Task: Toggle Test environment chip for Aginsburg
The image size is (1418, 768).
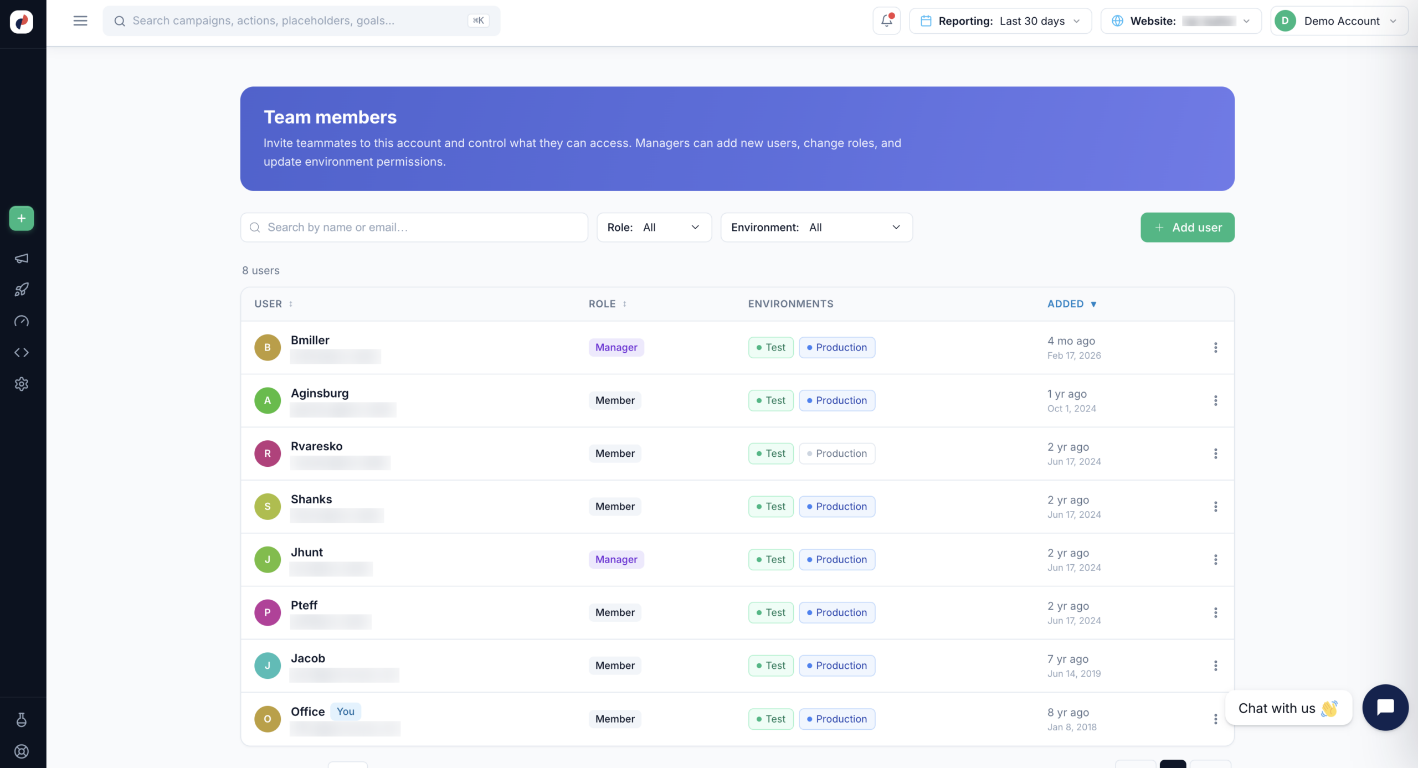Action: click(x=771, y=400)
